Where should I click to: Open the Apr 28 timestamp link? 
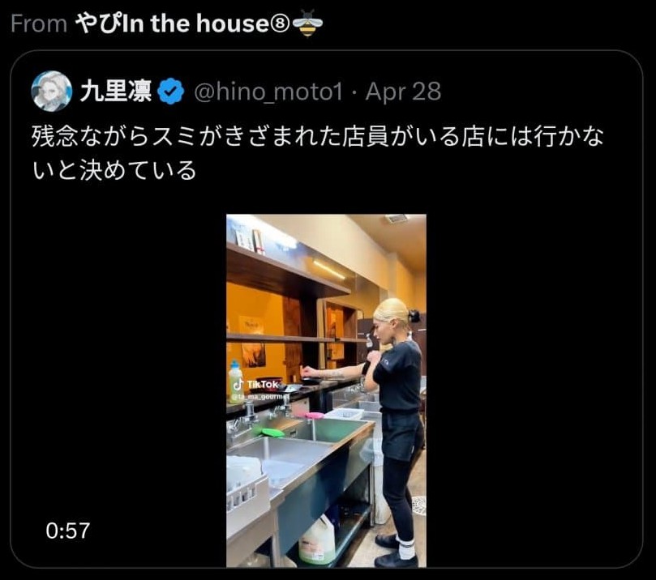[403, 92]
